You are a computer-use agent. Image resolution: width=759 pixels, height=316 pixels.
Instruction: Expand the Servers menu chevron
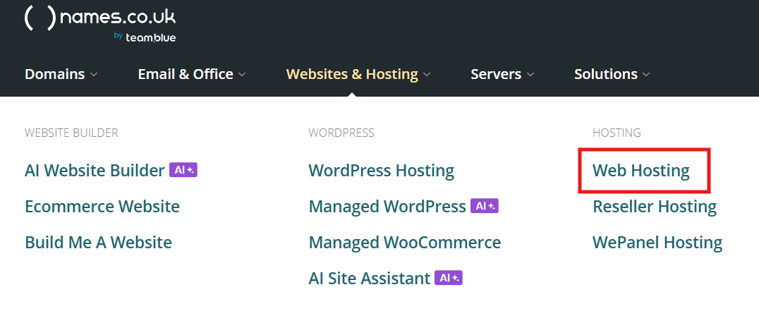click(530, 75)
